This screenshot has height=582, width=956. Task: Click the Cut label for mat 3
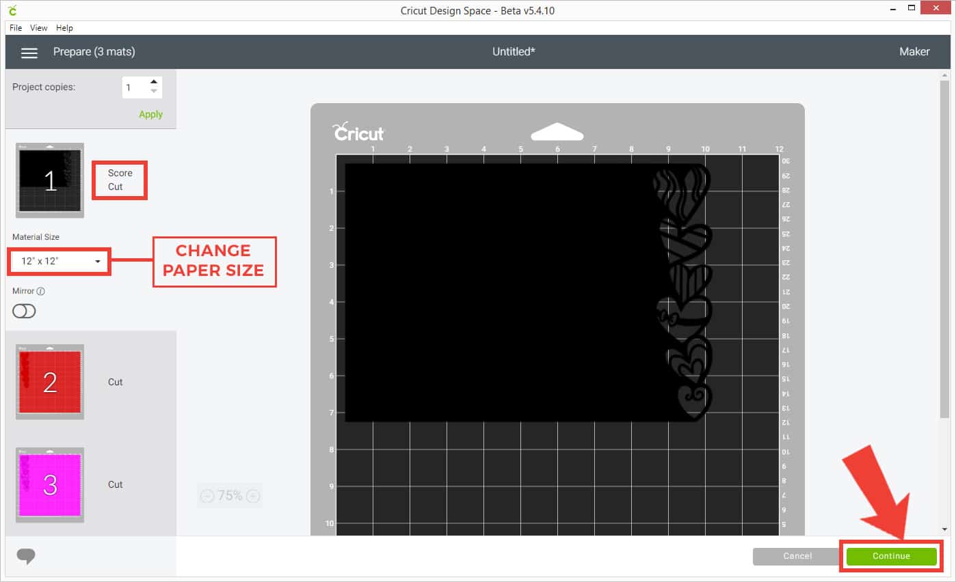click(x=116, y=484)
